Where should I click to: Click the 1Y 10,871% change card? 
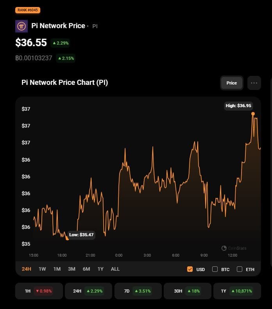237,291
